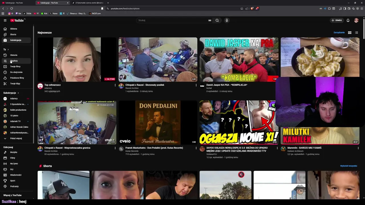Open Dawid Jasper NA PGA thumbnail
The image size is (365, 205).
click(x=239, y=60)
